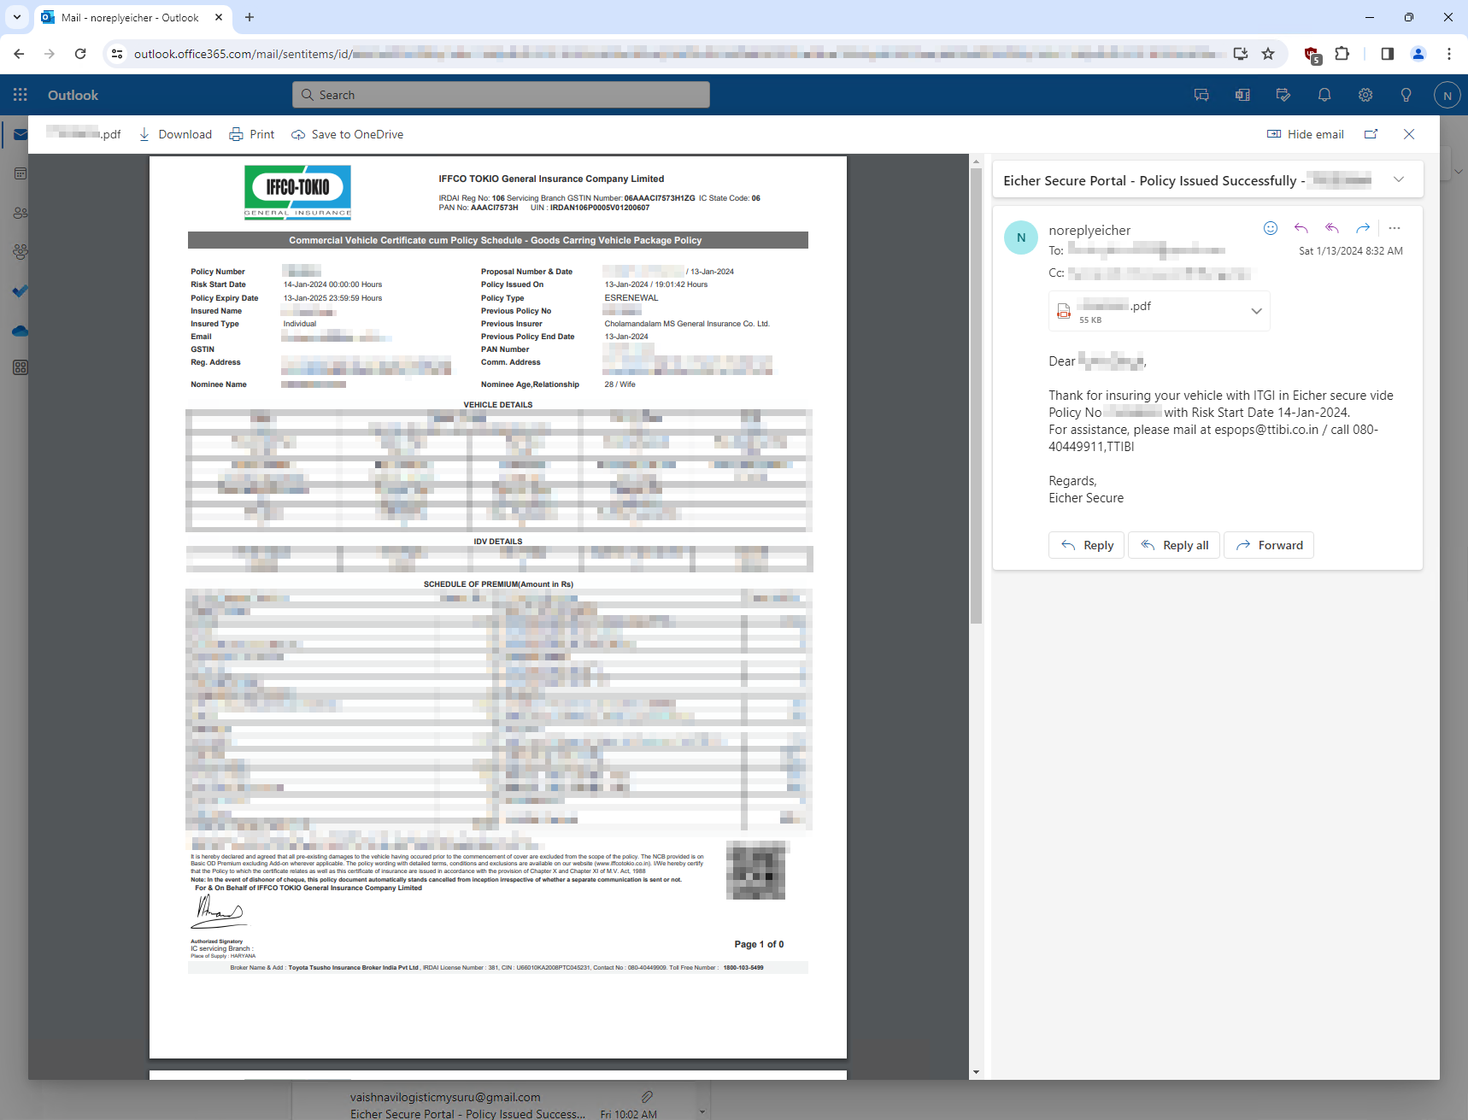
Task: Click the Reply button
Action: pyautogui.click(x=1086, y=545)
